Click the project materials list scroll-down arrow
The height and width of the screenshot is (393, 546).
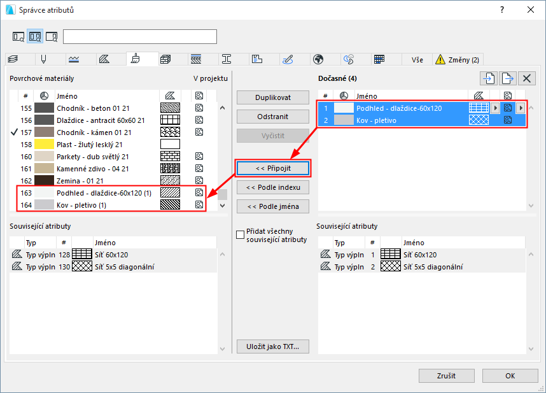pyautogui.click(x=223, y=206)
